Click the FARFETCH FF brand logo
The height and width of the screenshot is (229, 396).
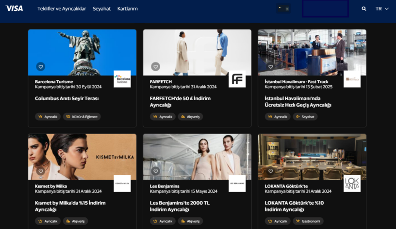tap(237, 79)
